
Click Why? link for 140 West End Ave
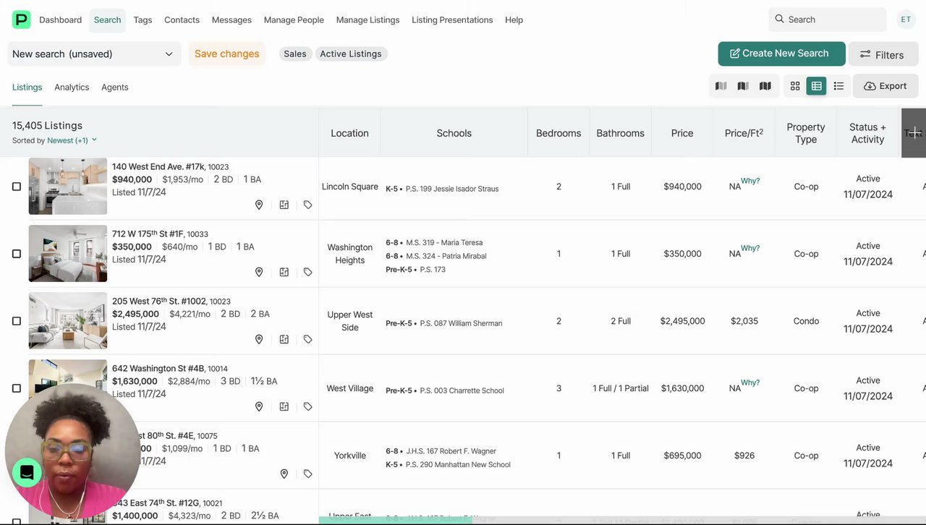(x=750, y=181)
